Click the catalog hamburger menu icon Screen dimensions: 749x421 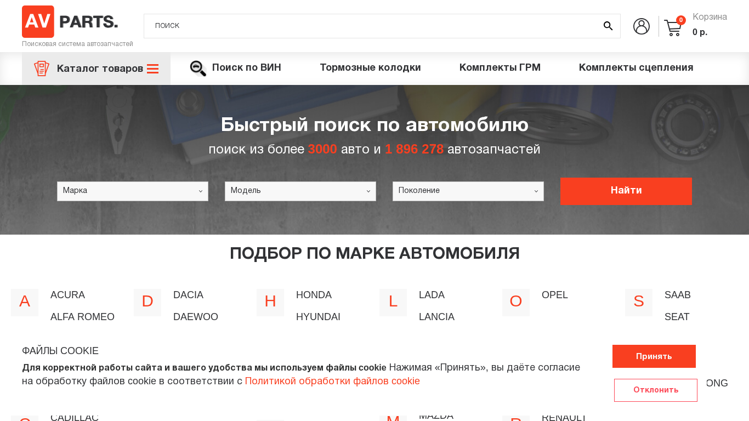click(x=152, y=69)
